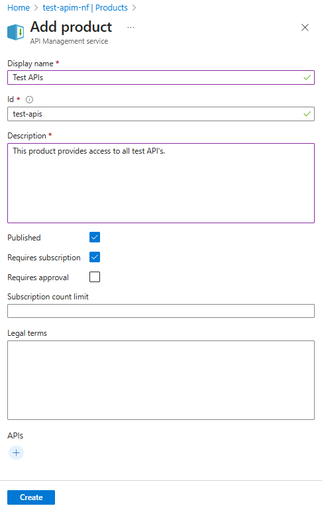Select the Id text field

pos(161,114)
